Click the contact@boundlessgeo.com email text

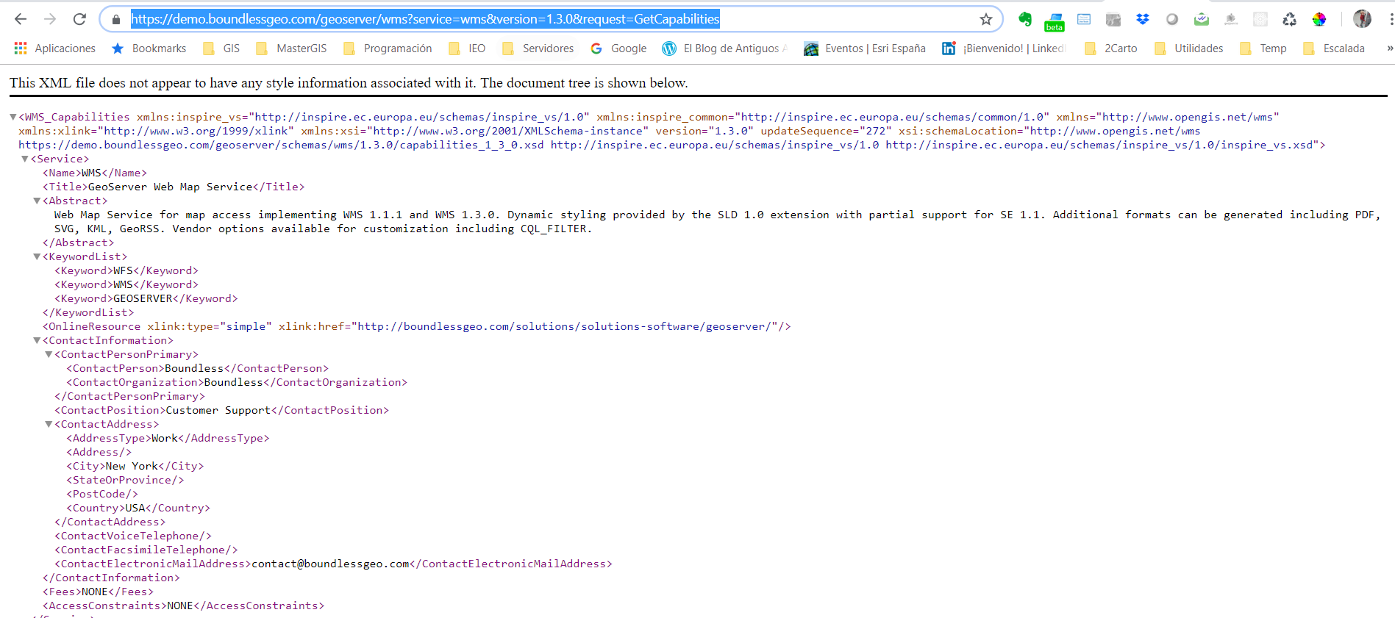point(330,564)
